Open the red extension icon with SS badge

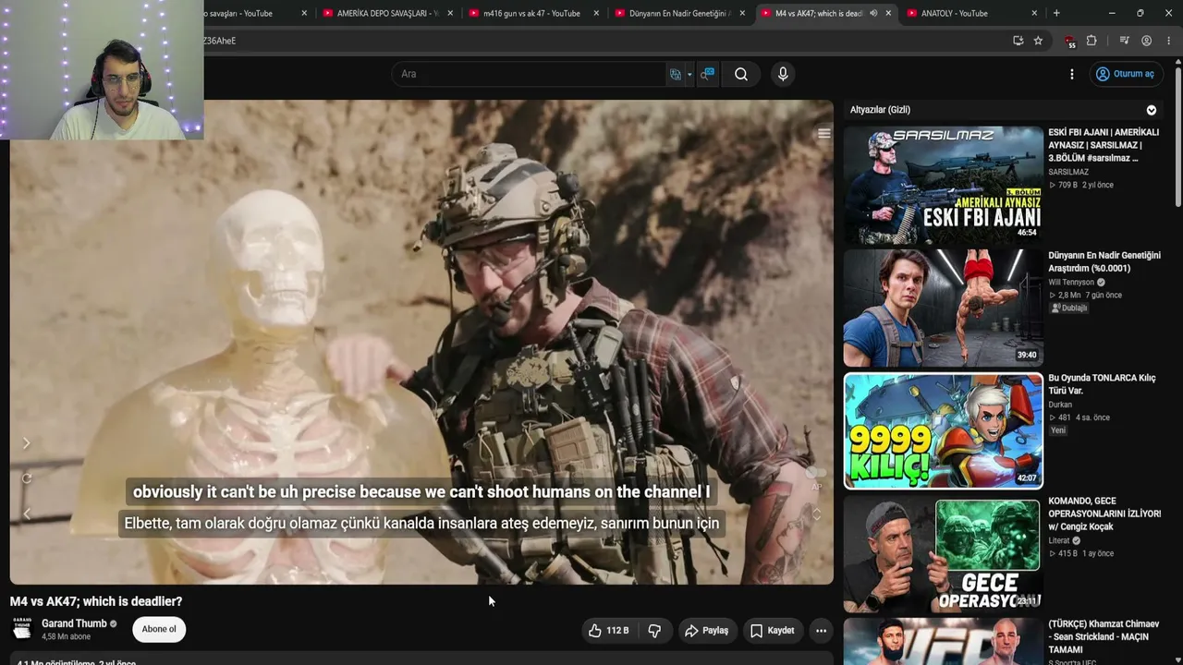pos(1069,42)
